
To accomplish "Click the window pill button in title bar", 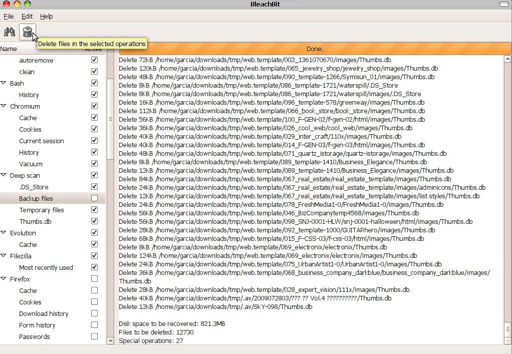I will coord(504,4).
